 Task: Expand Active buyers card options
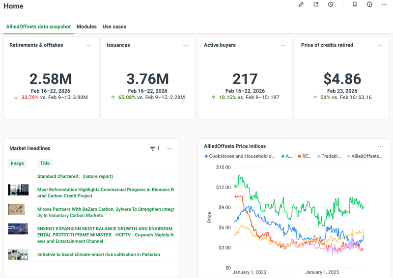coord(283,45)
